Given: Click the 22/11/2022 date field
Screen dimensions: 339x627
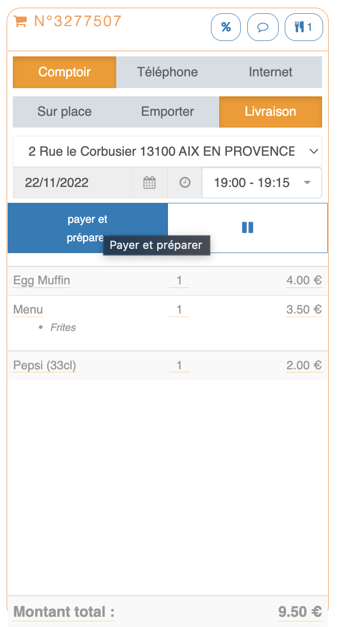Looking at the screenshot, I should (x=72, y=183).
